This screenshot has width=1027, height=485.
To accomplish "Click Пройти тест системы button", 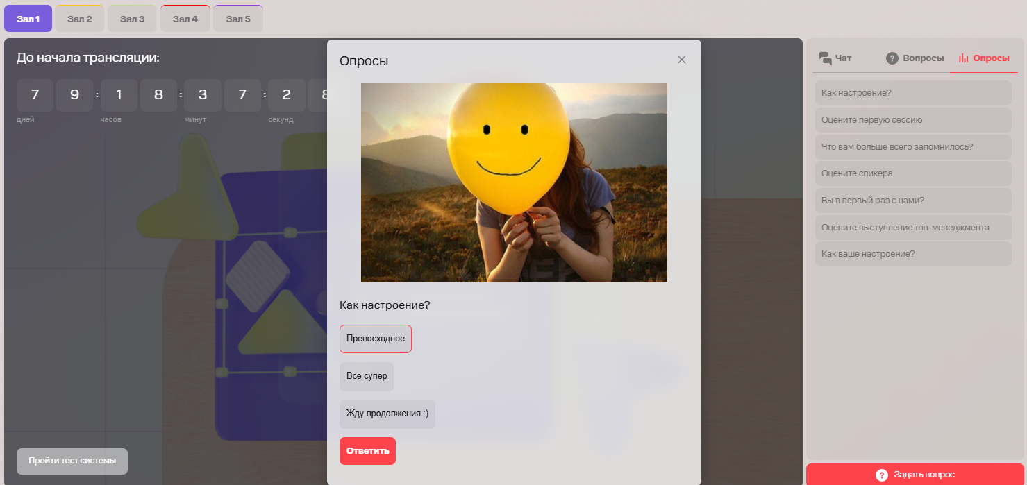I will pyautogui.click(x=72, y=461).
